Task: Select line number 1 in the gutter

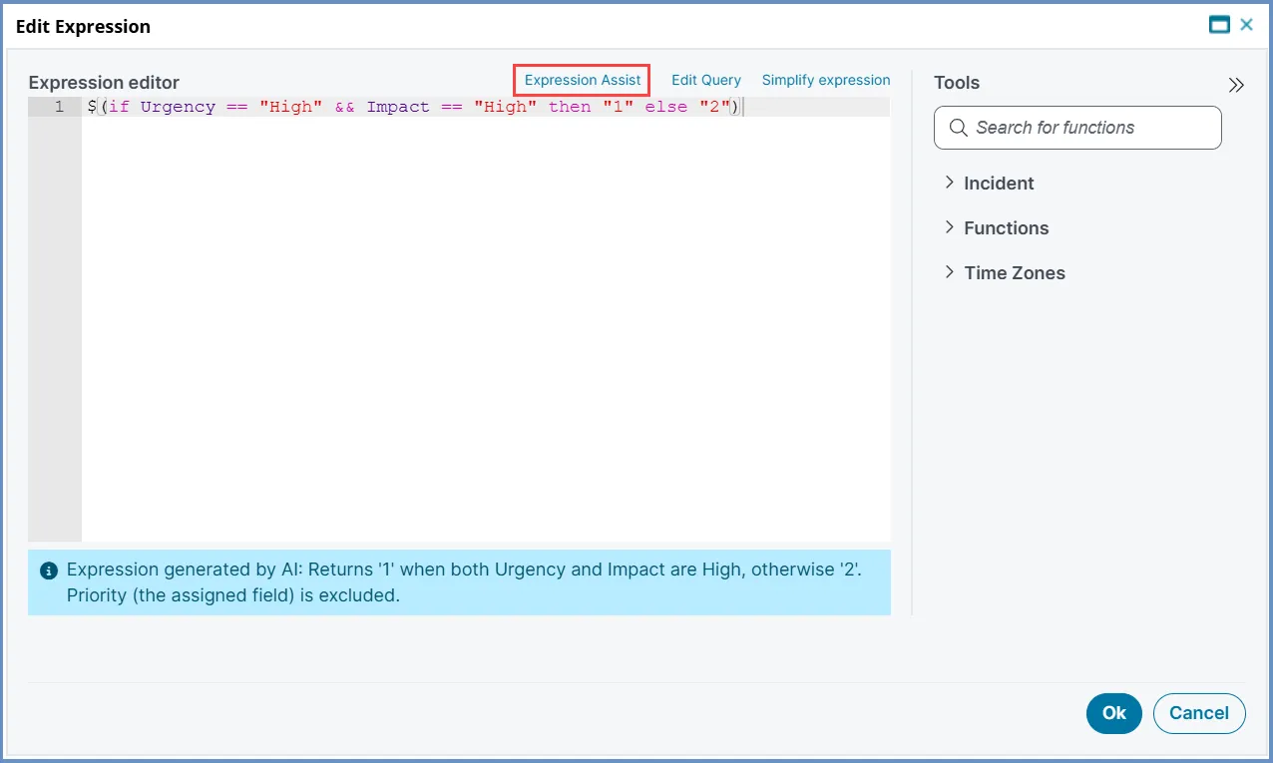Action: click(59, 107)
